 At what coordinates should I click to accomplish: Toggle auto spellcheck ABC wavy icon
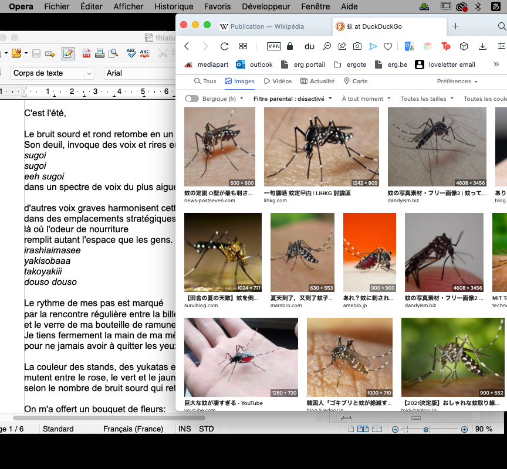(x=145, y=53)
